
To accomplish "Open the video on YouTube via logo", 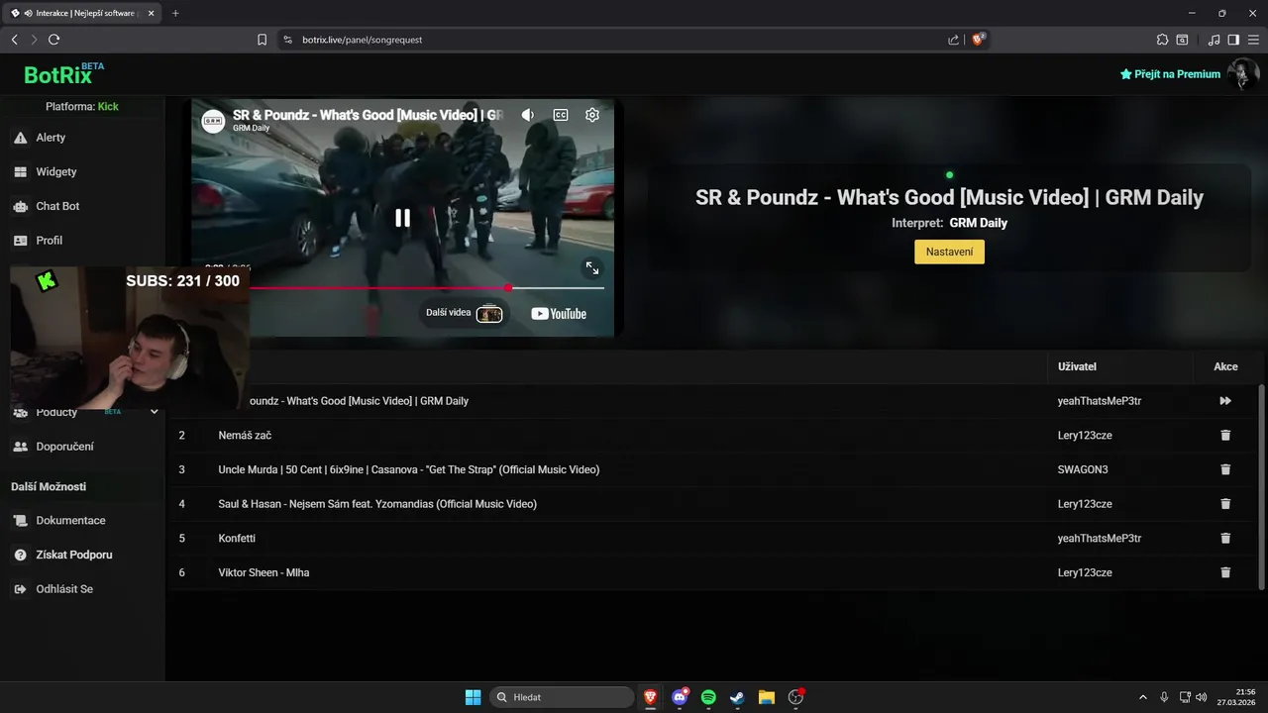I will click(x=559, y=314).
